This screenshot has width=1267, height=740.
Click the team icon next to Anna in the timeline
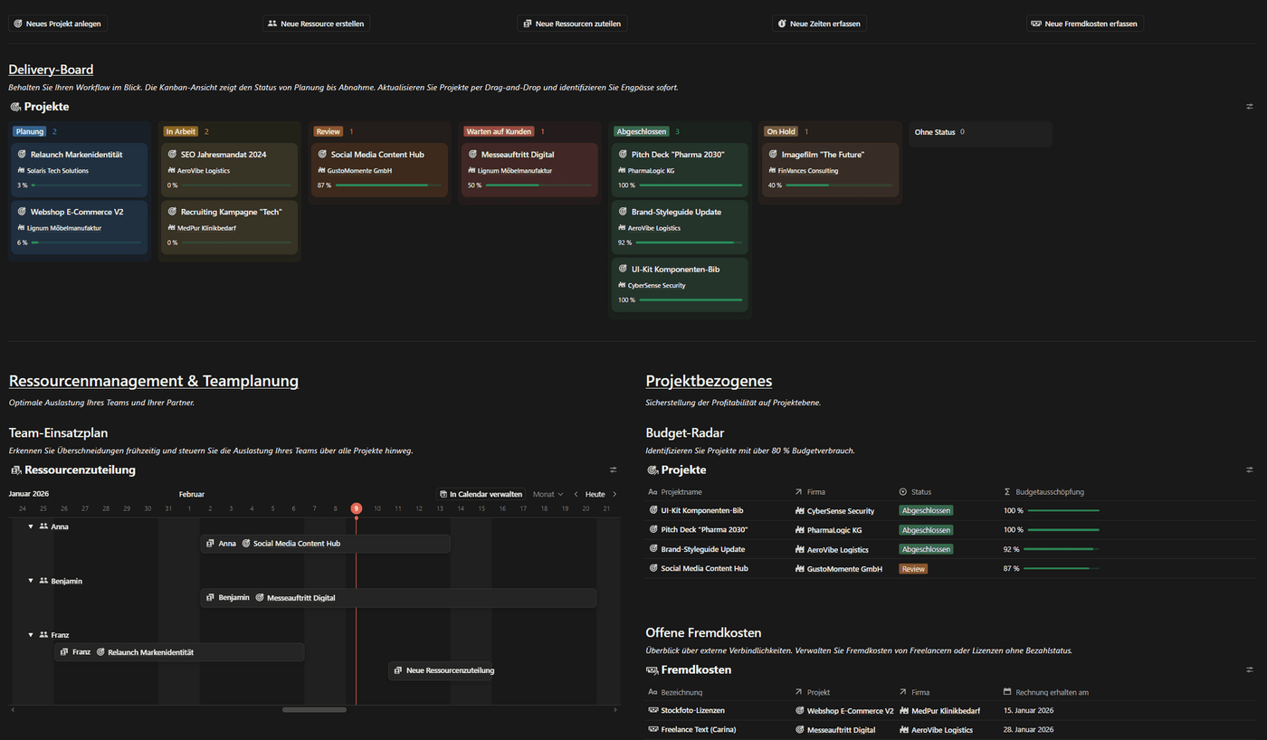coord(43,526)
